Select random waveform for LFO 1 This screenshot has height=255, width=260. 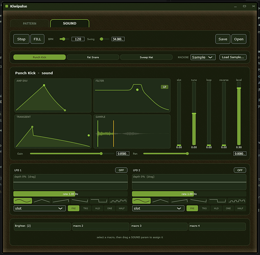(x=118, y=201)
